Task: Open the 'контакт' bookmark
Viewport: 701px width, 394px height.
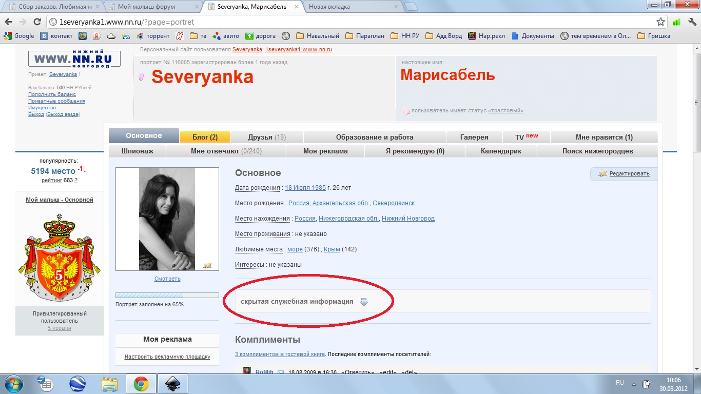Action: point(57,36)
